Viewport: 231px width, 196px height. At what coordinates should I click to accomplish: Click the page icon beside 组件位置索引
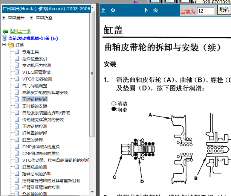click(x=17, y=58)
